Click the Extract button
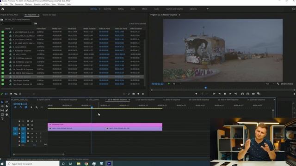The height and width of the screenshot is (166, 296). (248, 94)
